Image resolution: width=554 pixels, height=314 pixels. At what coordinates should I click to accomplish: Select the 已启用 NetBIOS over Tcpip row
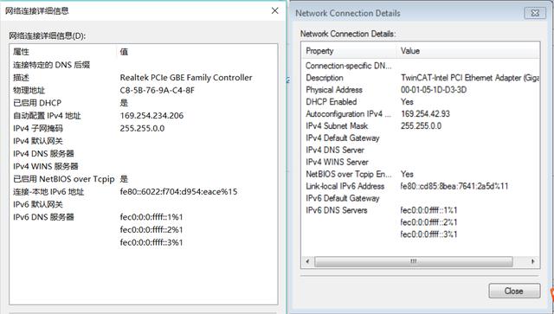[x=144, y=179]
